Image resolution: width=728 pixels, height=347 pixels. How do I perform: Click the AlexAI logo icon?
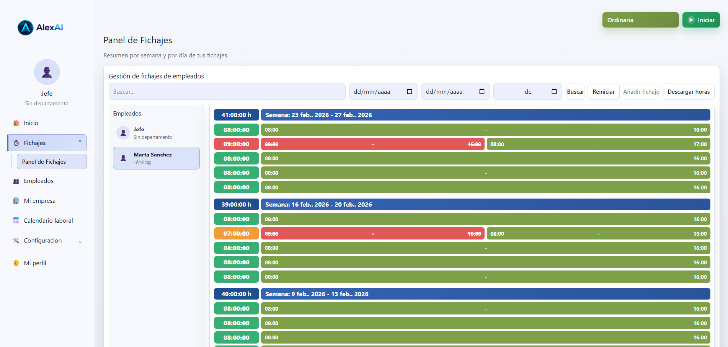point(25,28)
